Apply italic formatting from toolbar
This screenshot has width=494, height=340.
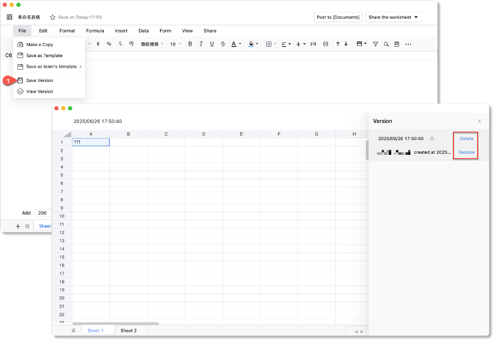[201, 44]
